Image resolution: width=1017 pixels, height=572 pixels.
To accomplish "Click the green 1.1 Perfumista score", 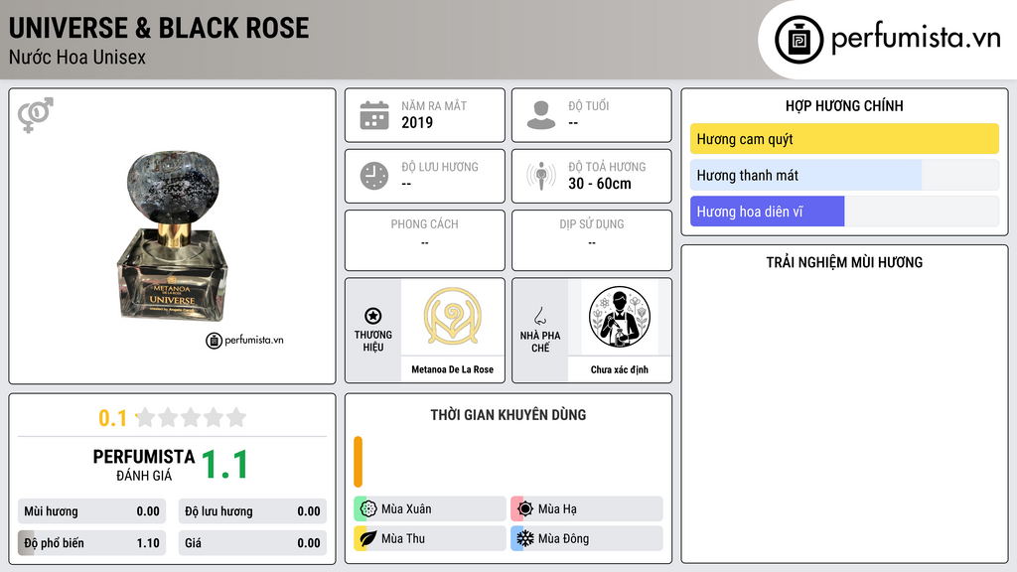I will [224, 465].
